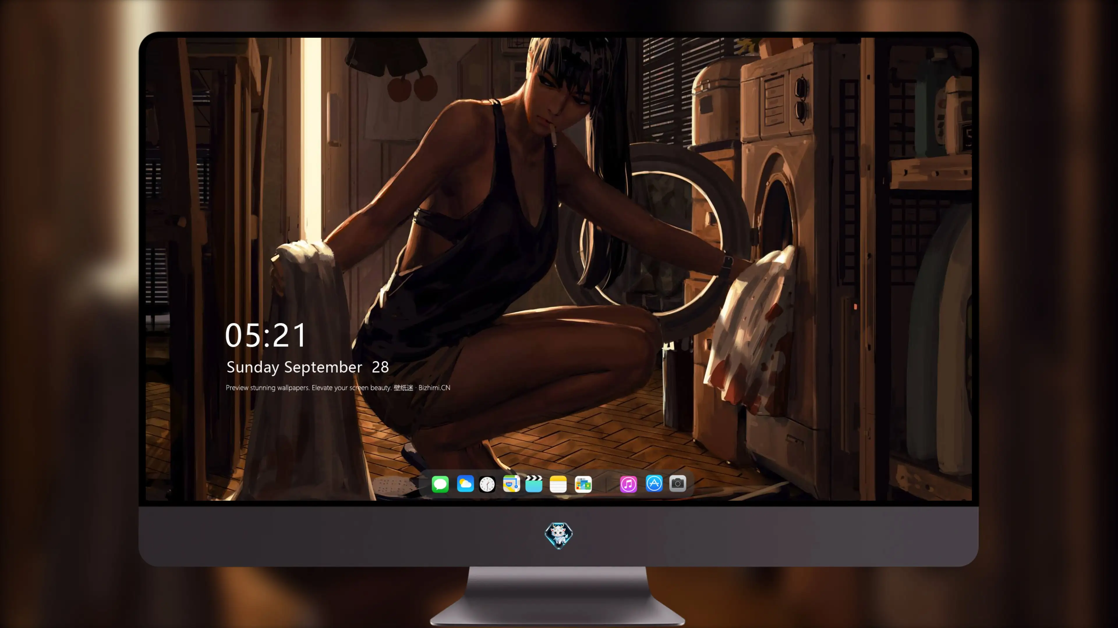
Task: Open the yellow Notes app in the dock
Action: point(558,484)
